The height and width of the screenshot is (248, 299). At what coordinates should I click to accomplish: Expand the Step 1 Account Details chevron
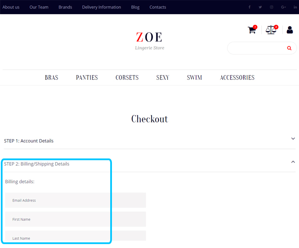293,139
